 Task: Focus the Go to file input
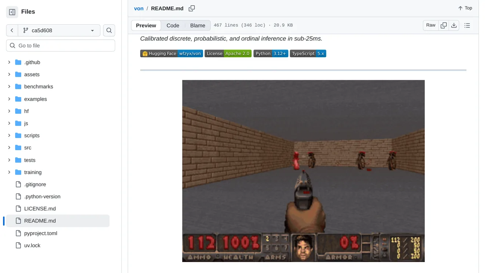click(x=61, y=45)
